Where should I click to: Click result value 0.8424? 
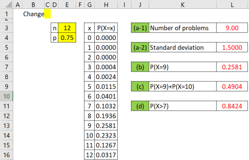coord(232,106)
